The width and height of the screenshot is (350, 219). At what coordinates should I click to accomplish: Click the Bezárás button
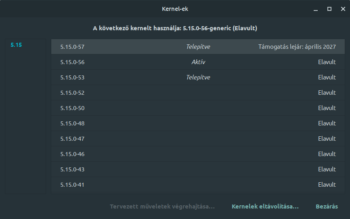327,206
